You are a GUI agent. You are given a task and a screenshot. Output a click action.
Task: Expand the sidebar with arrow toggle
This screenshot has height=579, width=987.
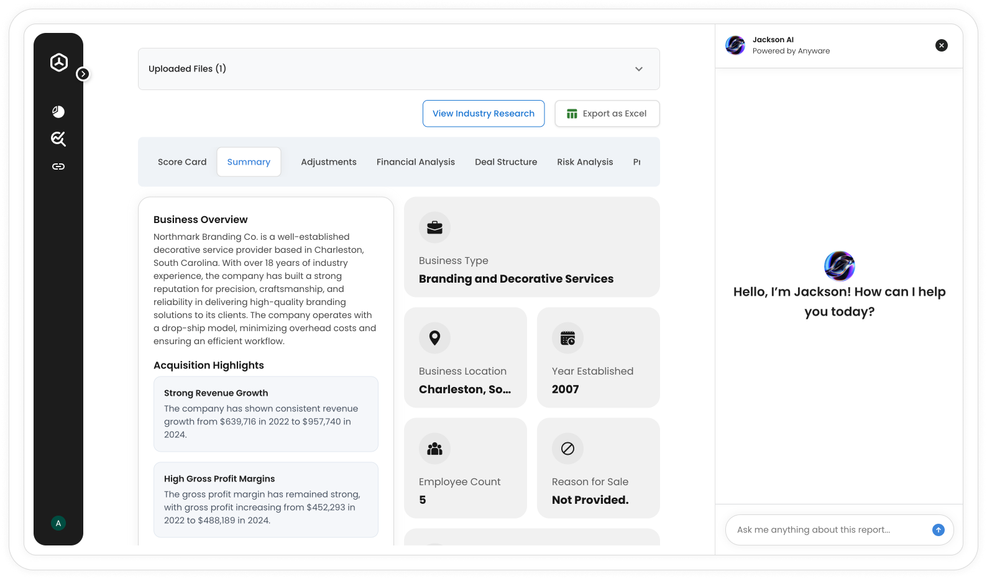coord(83,74)
